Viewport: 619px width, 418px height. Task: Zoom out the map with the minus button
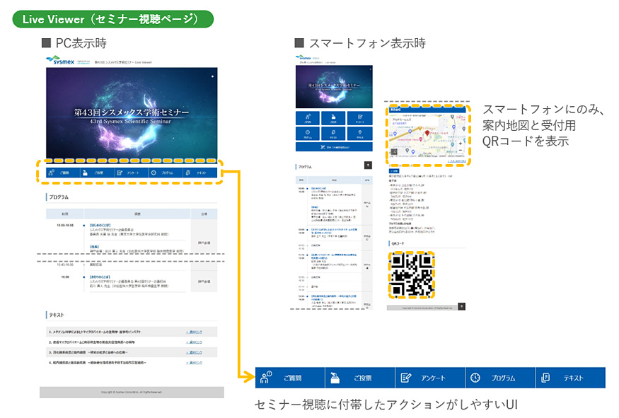(461, 151)
